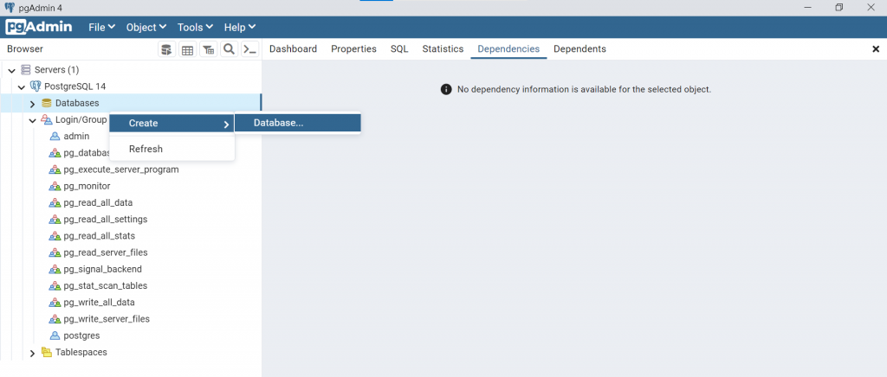
Task: Click the Filtered Rows toolbar icon
Action: coord(208,49)
